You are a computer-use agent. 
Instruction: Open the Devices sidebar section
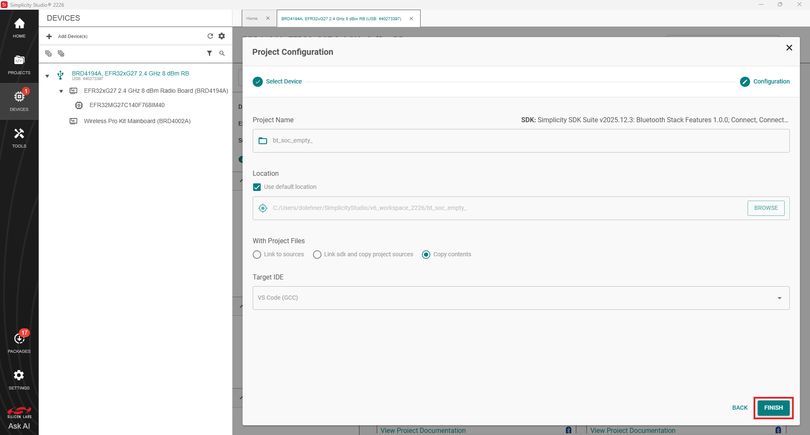pyautogui.click(x=19, y=102)
